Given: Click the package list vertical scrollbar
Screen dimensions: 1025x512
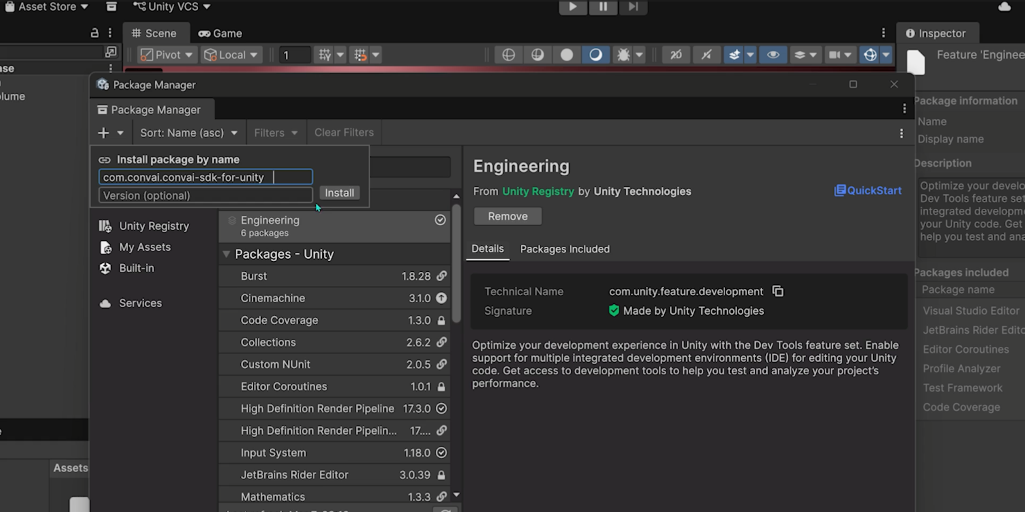Looking at the screenshot, I should 456,263.
